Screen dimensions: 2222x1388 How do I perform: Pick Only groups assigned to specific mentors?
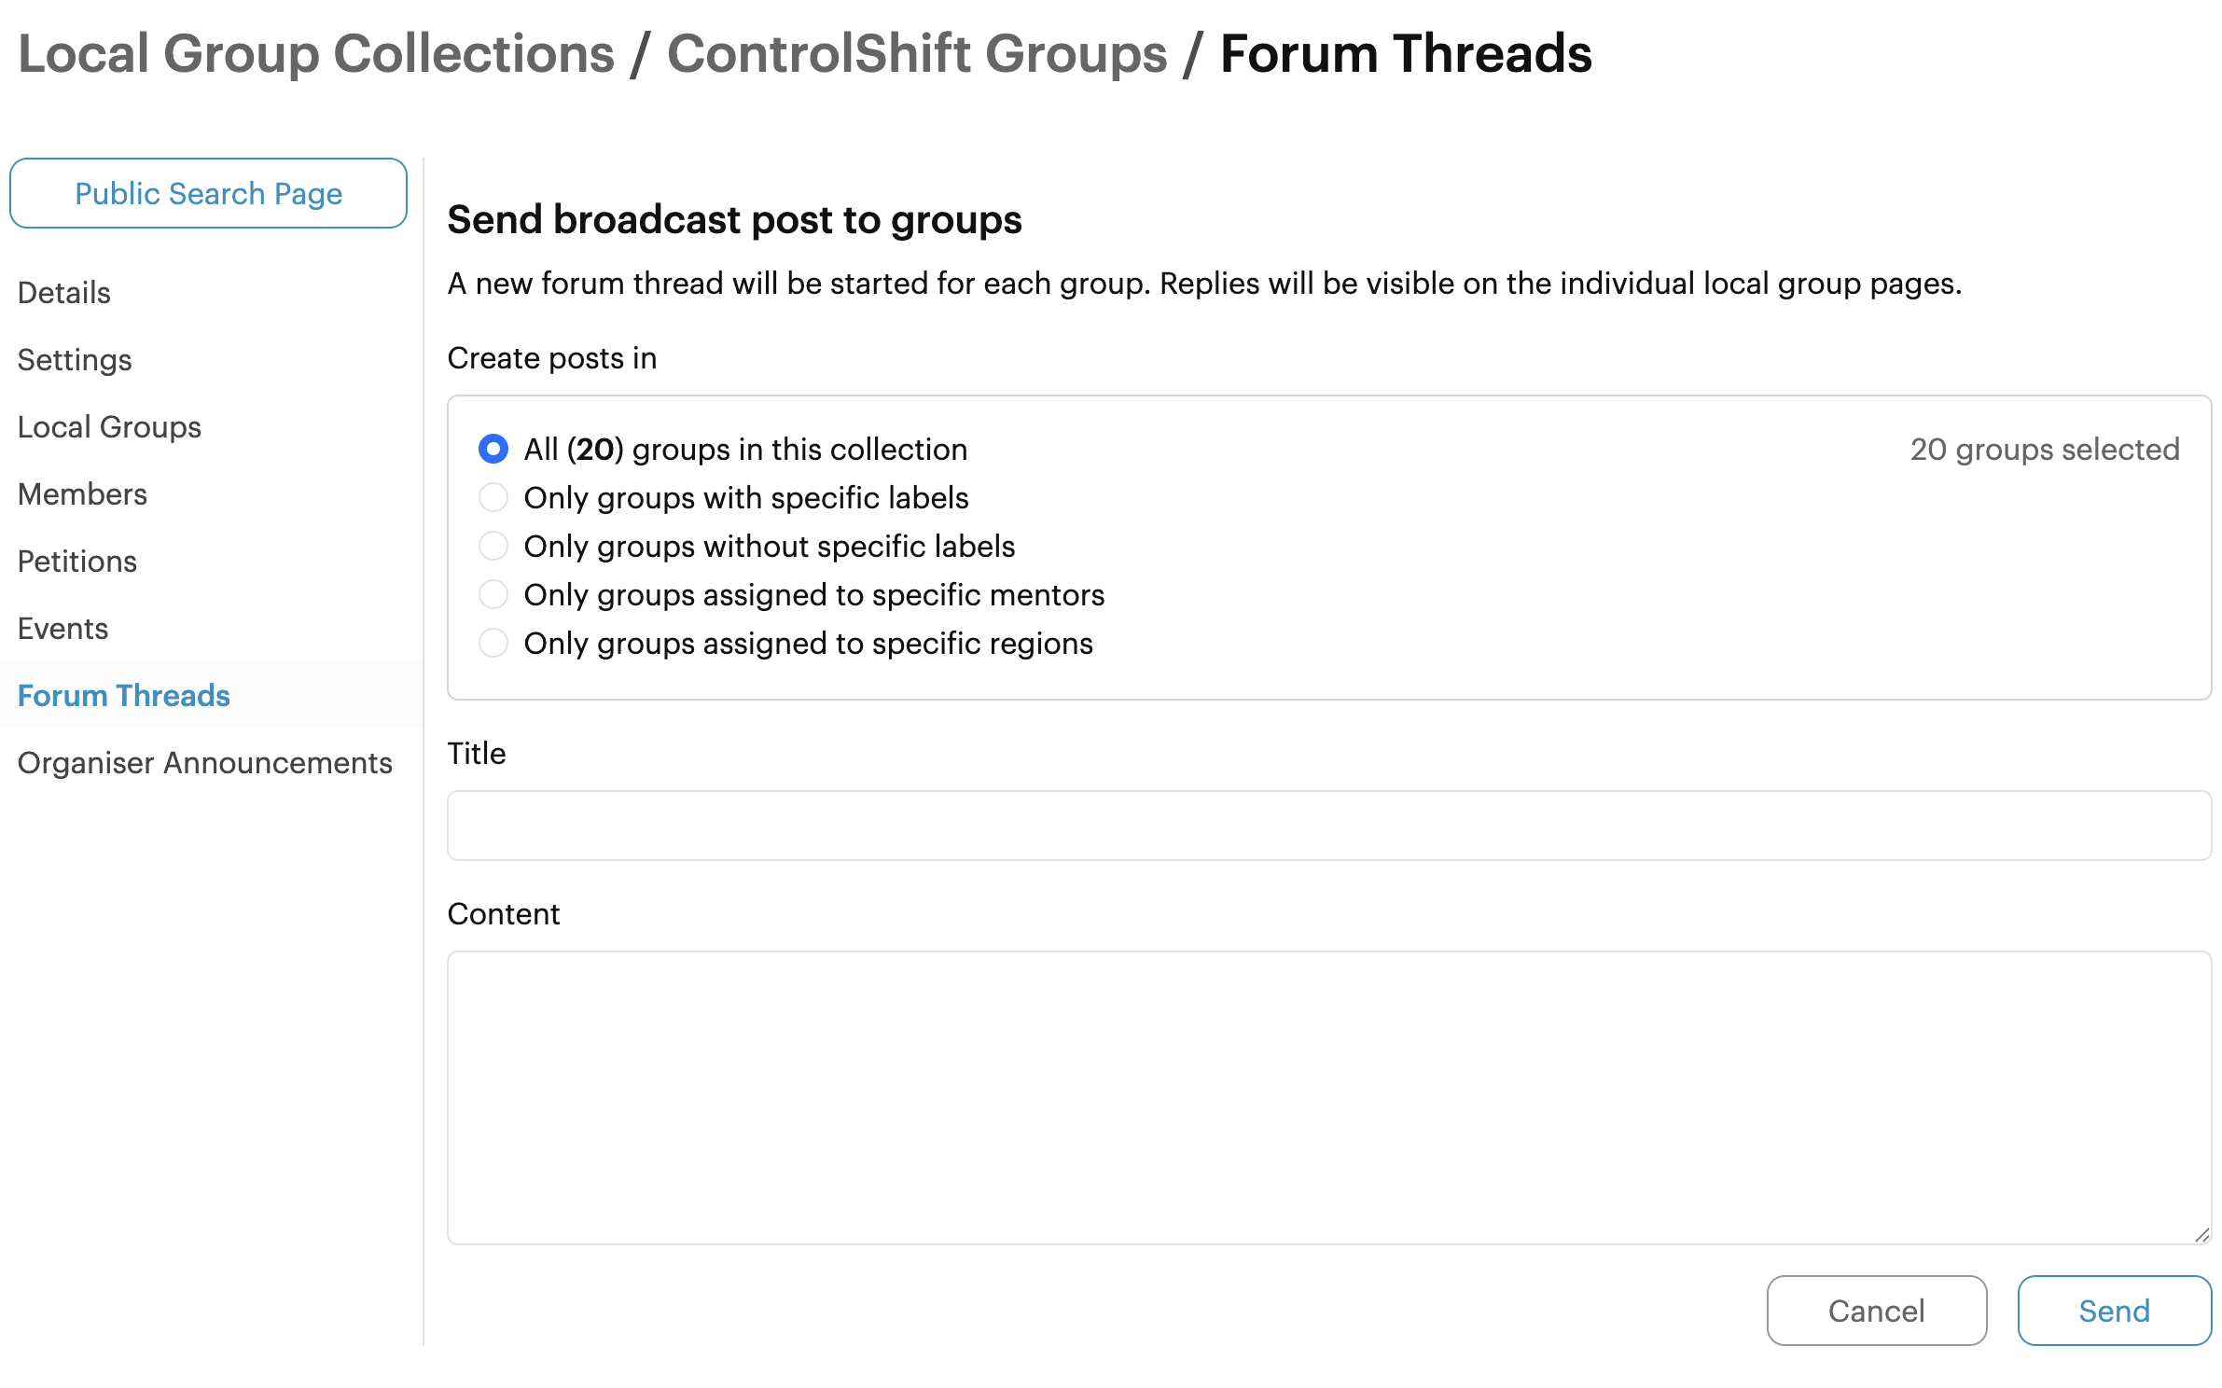[493, 594]
